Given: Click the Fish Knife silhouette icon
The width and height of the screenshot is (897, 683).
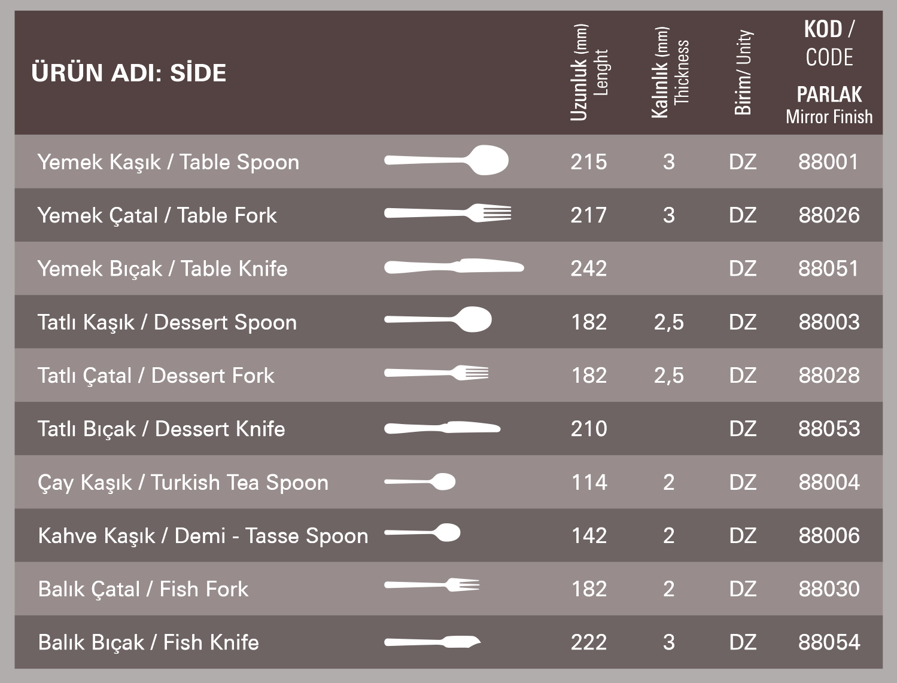Looking at the screenshot, I should click(x=432, y=642).
